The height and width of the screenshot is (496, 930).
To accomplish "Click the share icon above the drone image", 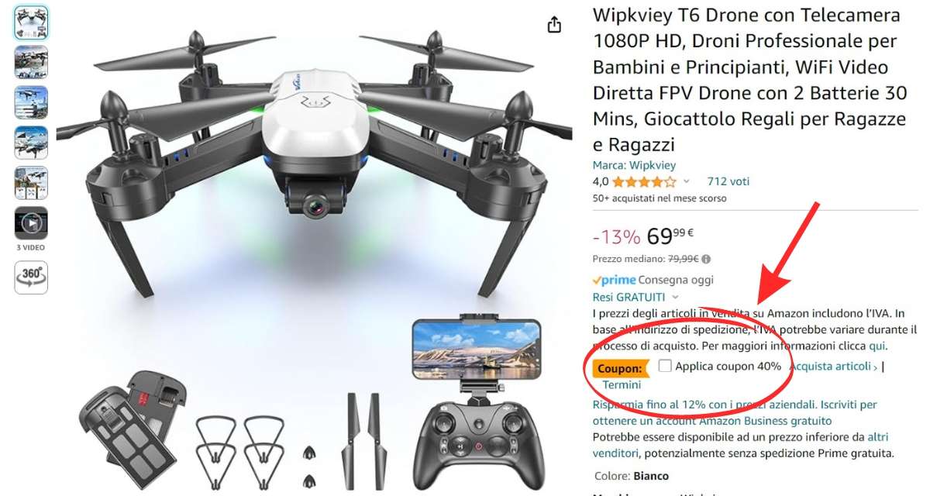I will (554, 25).
